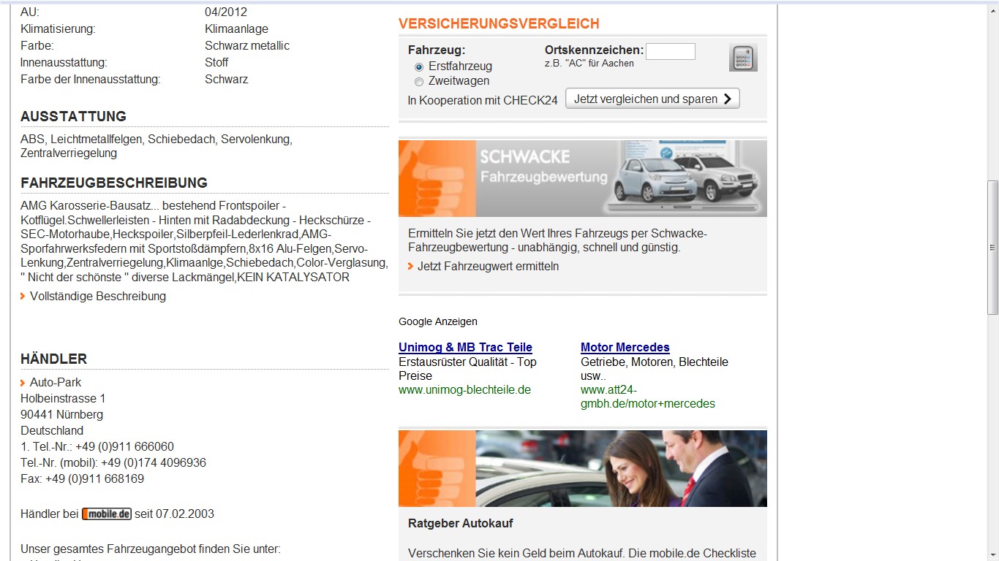Click the orange arrow beside Auto-Park

coord(23,383)
